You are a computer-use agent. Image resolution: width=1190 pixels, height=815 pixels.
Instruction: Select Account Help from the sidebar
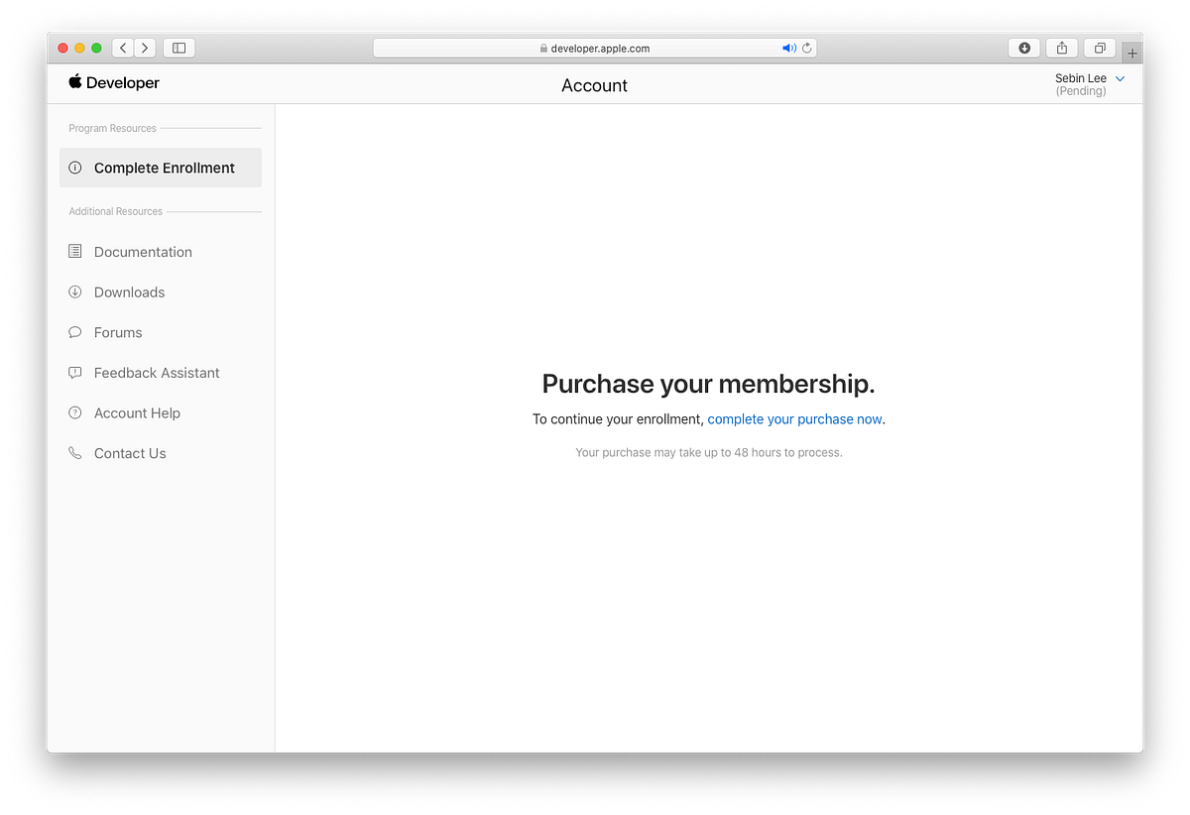(136, 412)
